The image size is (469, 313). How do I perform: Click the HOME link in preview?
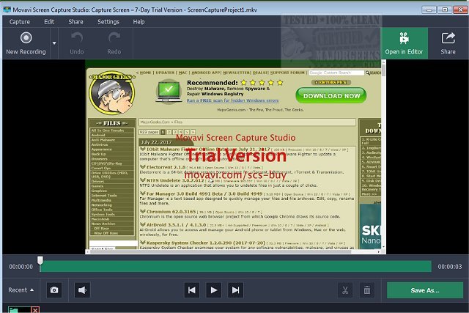click(x=145, y=73)
